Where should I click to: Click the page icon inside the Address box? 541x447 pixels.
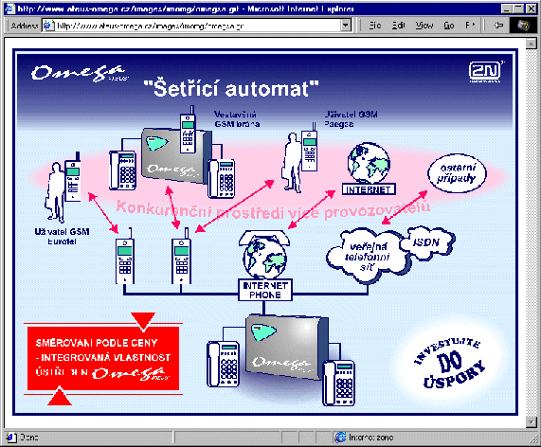tap(48, 26)
